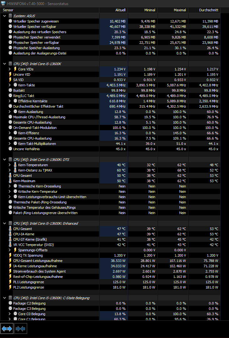Expand the Core VIDs row
This screenshot has width=229, height=338.
pyautogui.click(x=9, y=69)
